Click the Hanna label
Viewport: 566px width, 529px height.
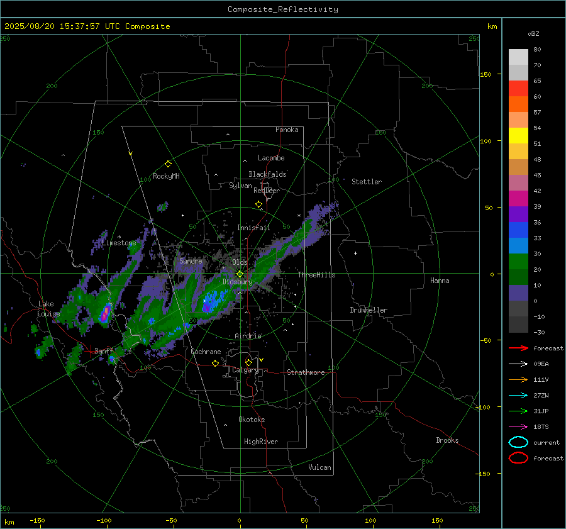440,281
